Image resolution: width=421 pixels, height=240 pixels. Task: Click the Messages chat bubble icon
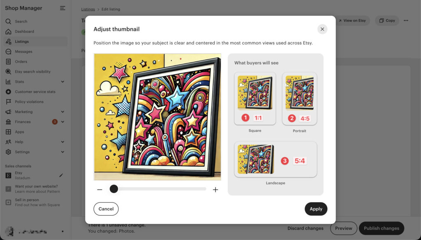[x=8, y=51]
